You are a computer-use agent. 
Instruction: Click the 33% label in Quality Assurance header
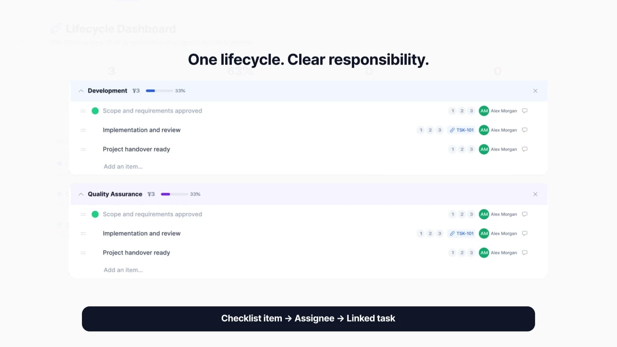pos(195,194)
